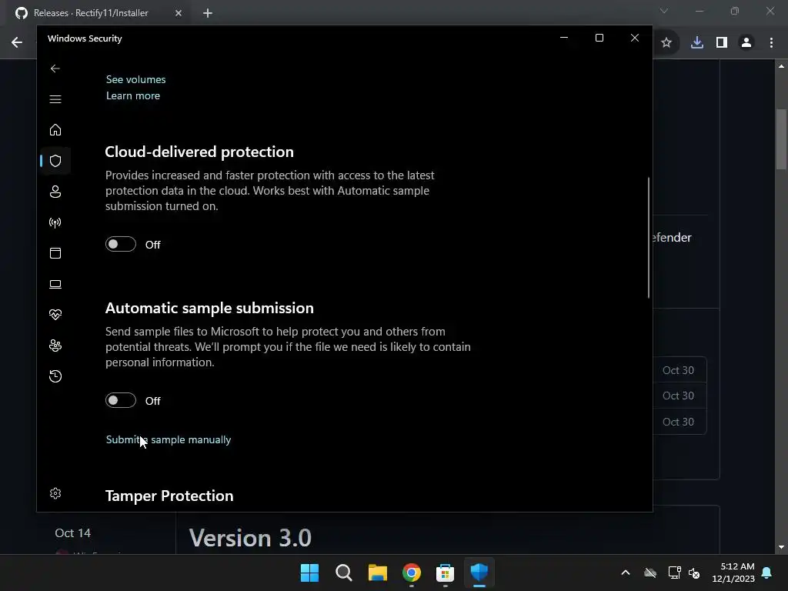This screenshot has width=788, height=591.
Task: Open Firewall & network protection icon
Action: [x=55, y=222]
